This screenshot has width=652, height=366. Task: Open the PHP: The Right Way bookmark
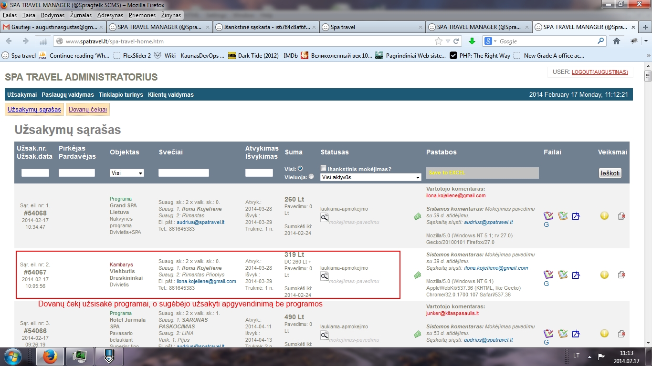(x=480, y=56)
